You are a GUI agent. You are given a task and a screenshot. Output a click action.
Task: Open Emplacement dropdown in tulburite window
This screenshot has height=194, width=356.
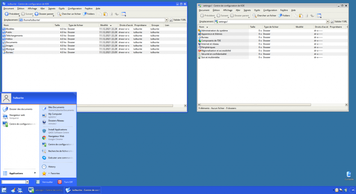166,20
